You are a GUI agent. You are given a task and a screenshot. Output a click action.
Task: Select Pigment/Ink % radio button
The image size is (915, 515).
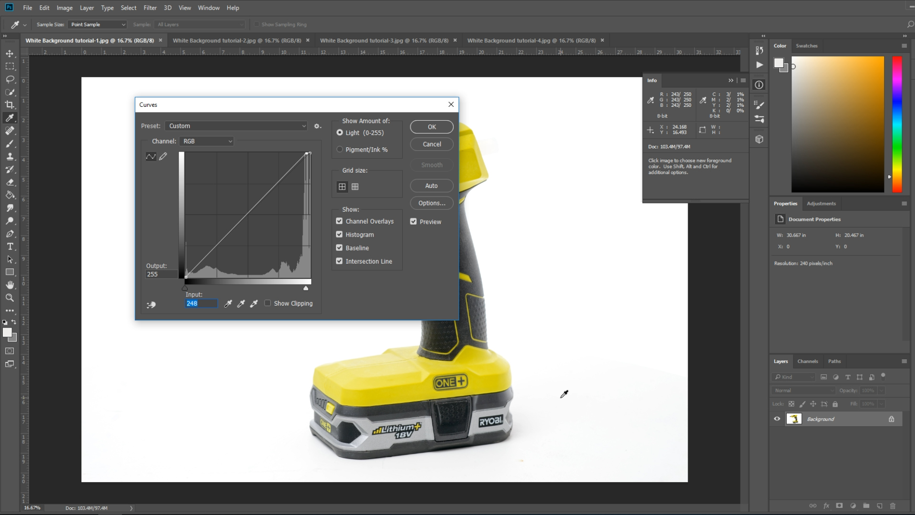tap(340, 149)
